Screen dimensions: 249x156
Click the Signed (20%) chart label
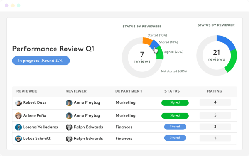click(x=174, y=52)
